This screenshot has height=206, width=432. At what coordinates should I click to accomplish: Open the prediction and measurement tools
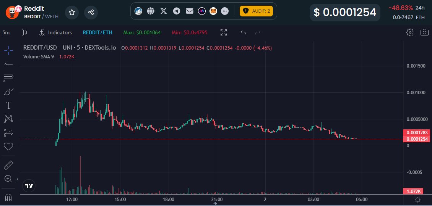[8, 133]
